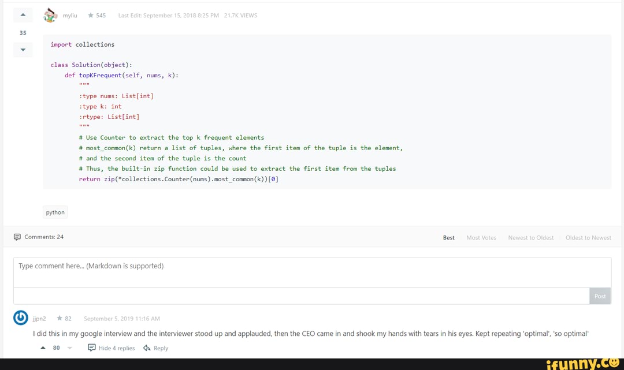Downvote jjpn2's google interview comment
The height and width of the screenshot is (370, 624).
pyautogui.click(x=69, y=348)
